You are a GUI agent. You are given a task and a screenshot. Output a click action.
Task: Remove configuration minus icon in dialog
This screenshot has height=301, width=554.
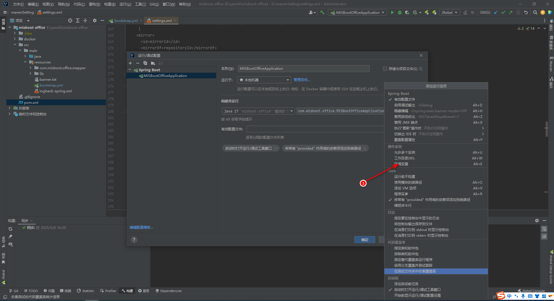[138, 63]
